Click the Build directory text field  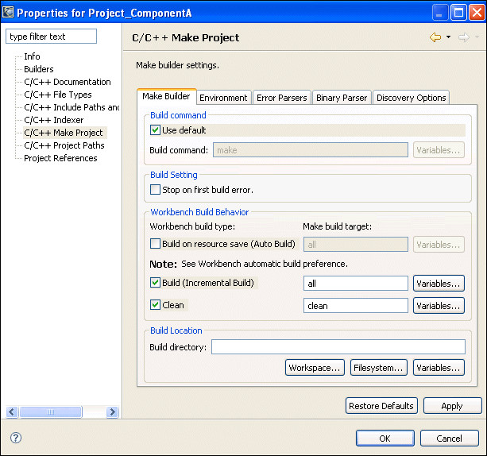[338, 347]
